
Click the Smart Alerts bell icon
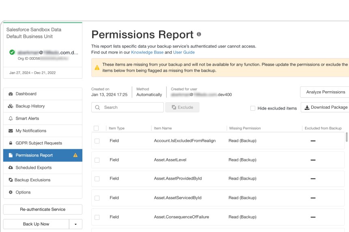coord(11,118)
